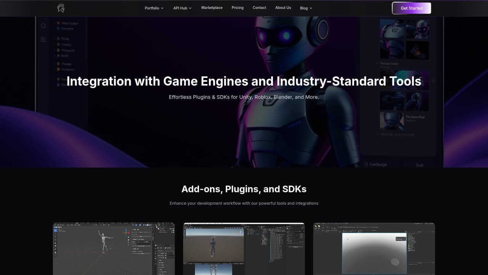Open the Blender add-on screenshot card
The image size is (488, 275).
(114, 249)
